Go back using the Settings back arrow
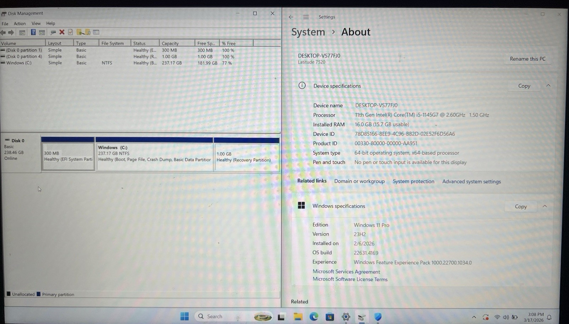569x324 pixels. tap(291, 17)
